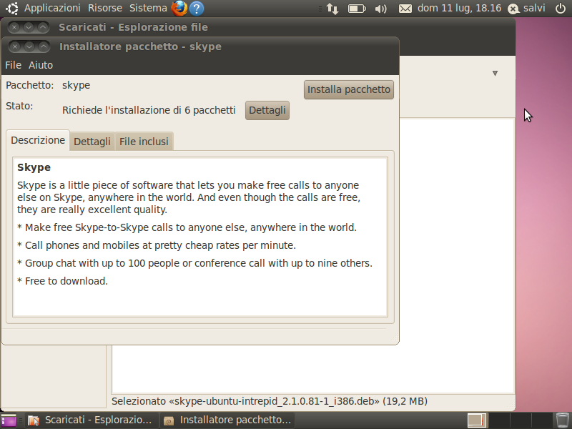The height and width of the screenshot is (429, 572).
Task: Open the trash icon in bottom panel
Action: pos(562,420)
